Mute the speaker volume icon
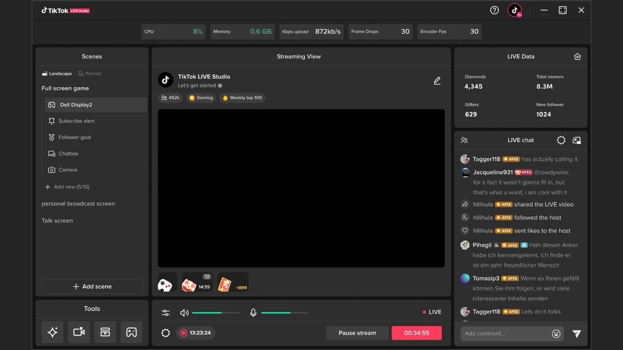 pyautogui.click(x=184, y=312)
